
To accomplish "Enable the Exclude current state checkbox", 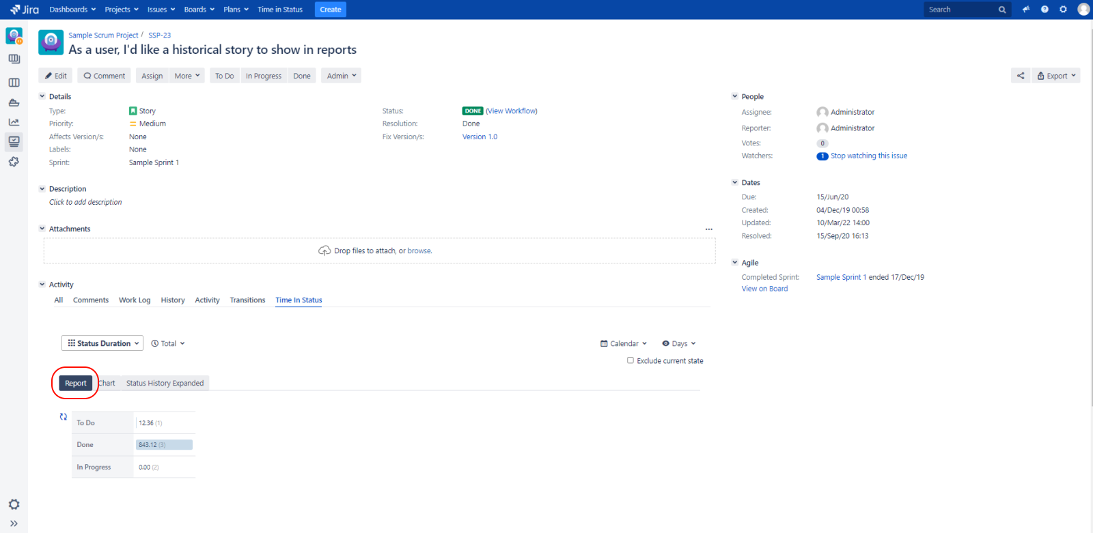I will (x=631, y=360).
